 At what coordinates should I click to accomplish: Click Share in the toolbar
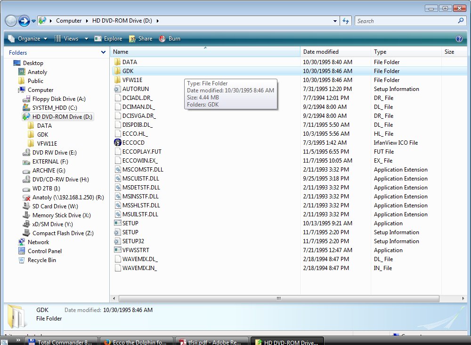(x=140, y=39)
